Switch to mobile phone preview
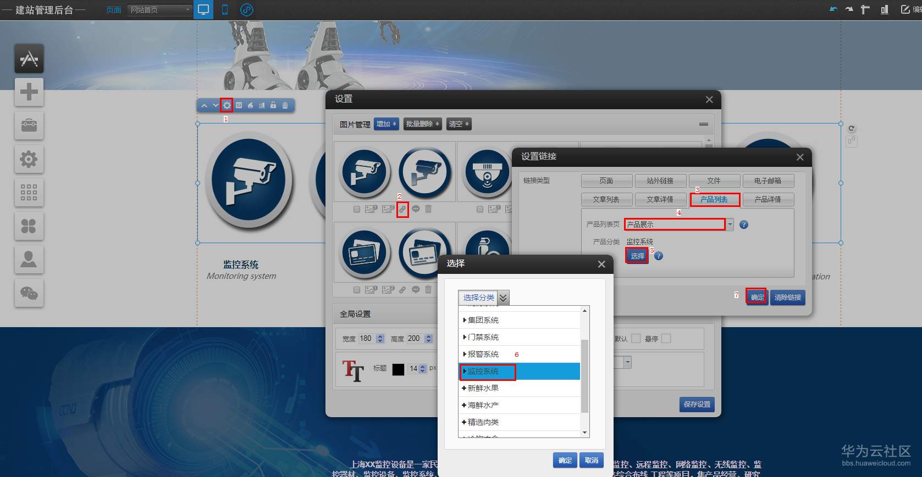Viewport: 922px width, 477px height. [x=225, y=10]
